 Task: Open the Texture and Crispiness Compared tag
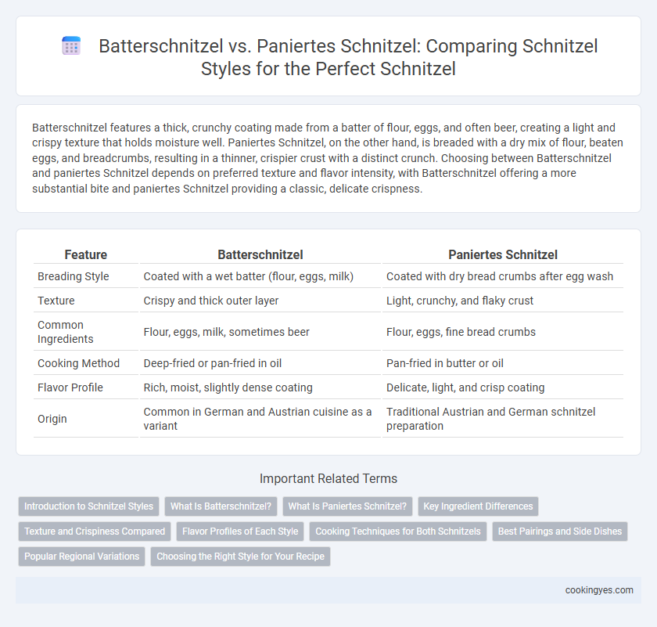pyautogui.click(x=95, y=532)
